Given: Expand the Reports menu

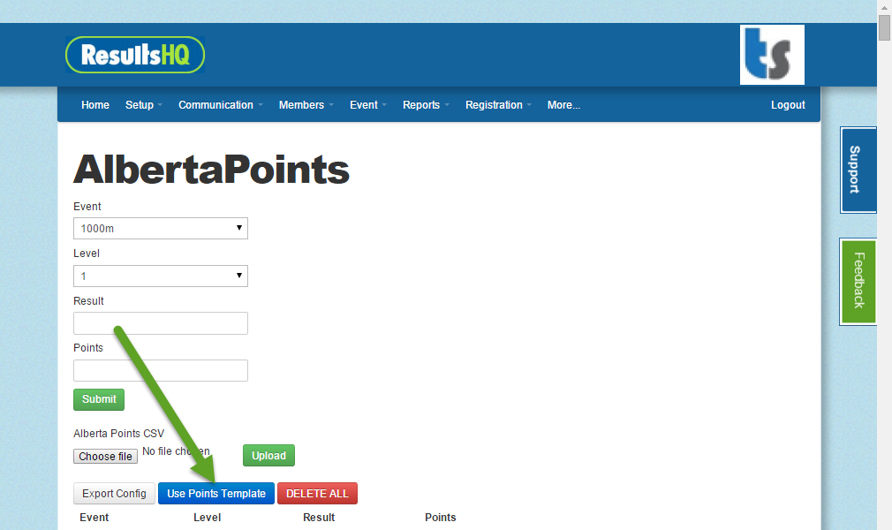Looking at the screenshot, I should tap(426, 105).
